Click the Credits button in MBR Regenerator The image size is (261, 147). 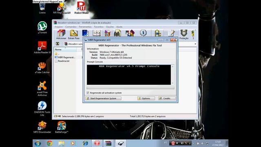click(167, 98)
